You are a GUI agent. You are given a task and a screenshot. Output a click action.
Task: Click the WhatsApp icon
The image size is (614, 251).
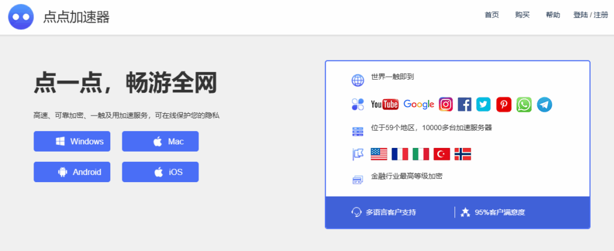[x=524, y=105]
